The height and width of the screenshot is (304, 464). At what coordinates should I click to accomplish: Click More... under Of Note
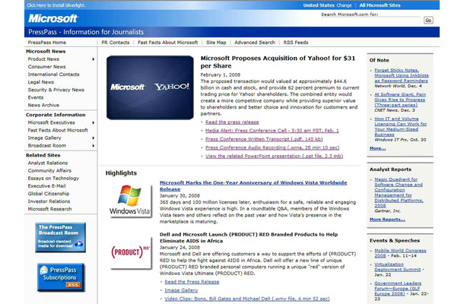click(x=377, y=148)
